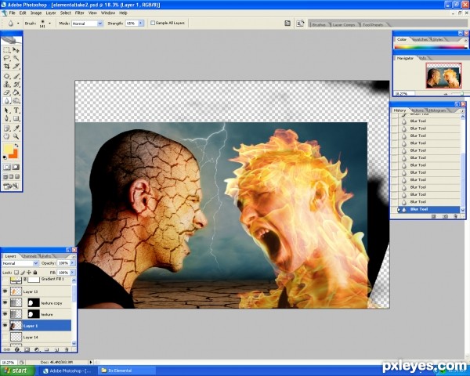Switch to the Channels tab
This screenshot has height=376, width=470.
pyautogui.click(x=29, y=256)
